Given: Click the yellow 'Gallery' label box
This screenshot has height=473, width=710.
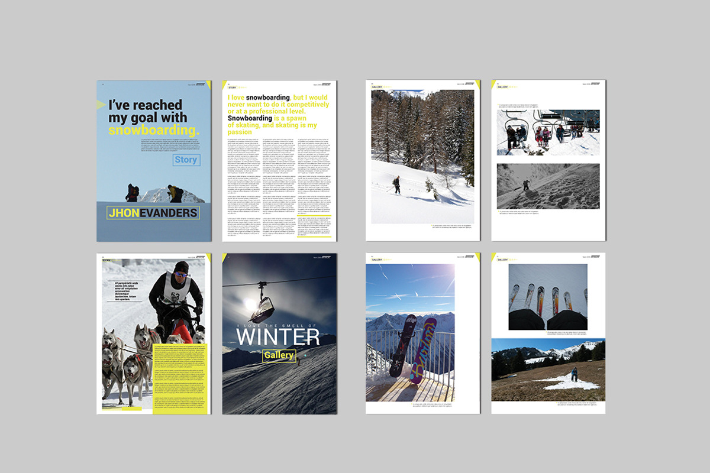Looking at the screenshot, I should pyautogui.click(x=279, y=355).
